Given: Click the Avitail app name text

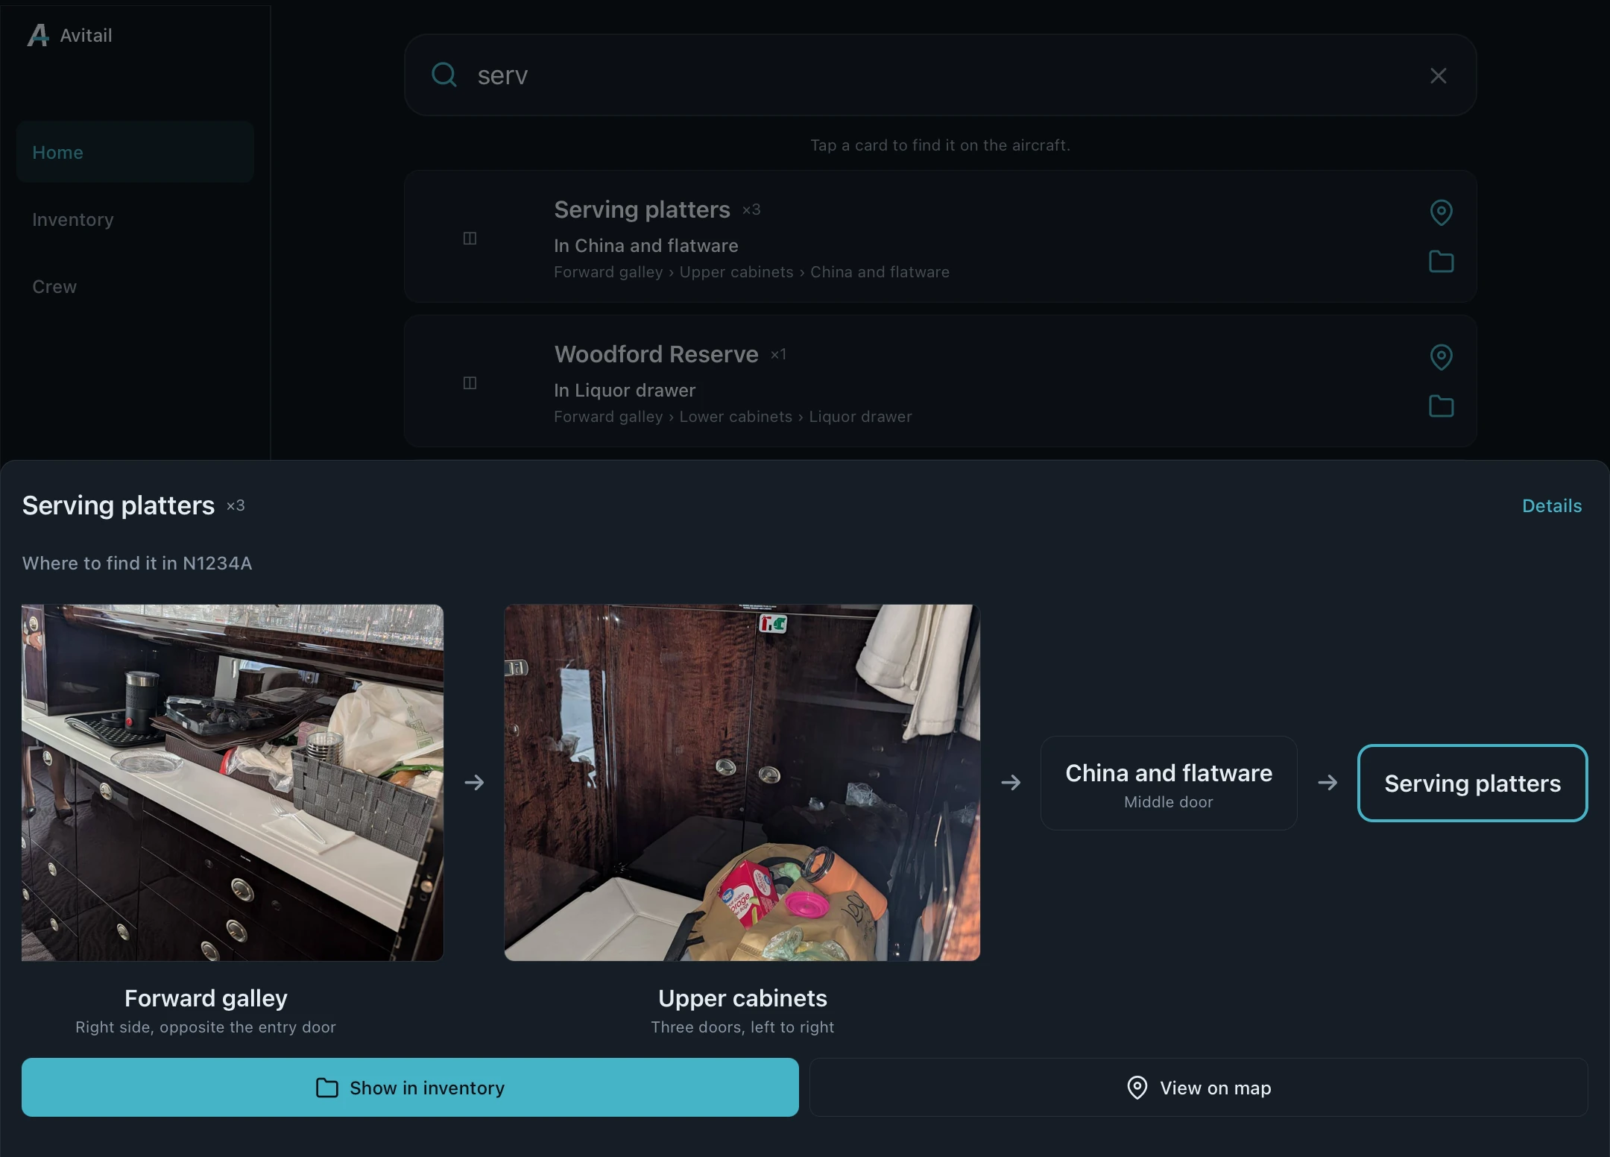Looking at the screenshot, I should [86, 35].
